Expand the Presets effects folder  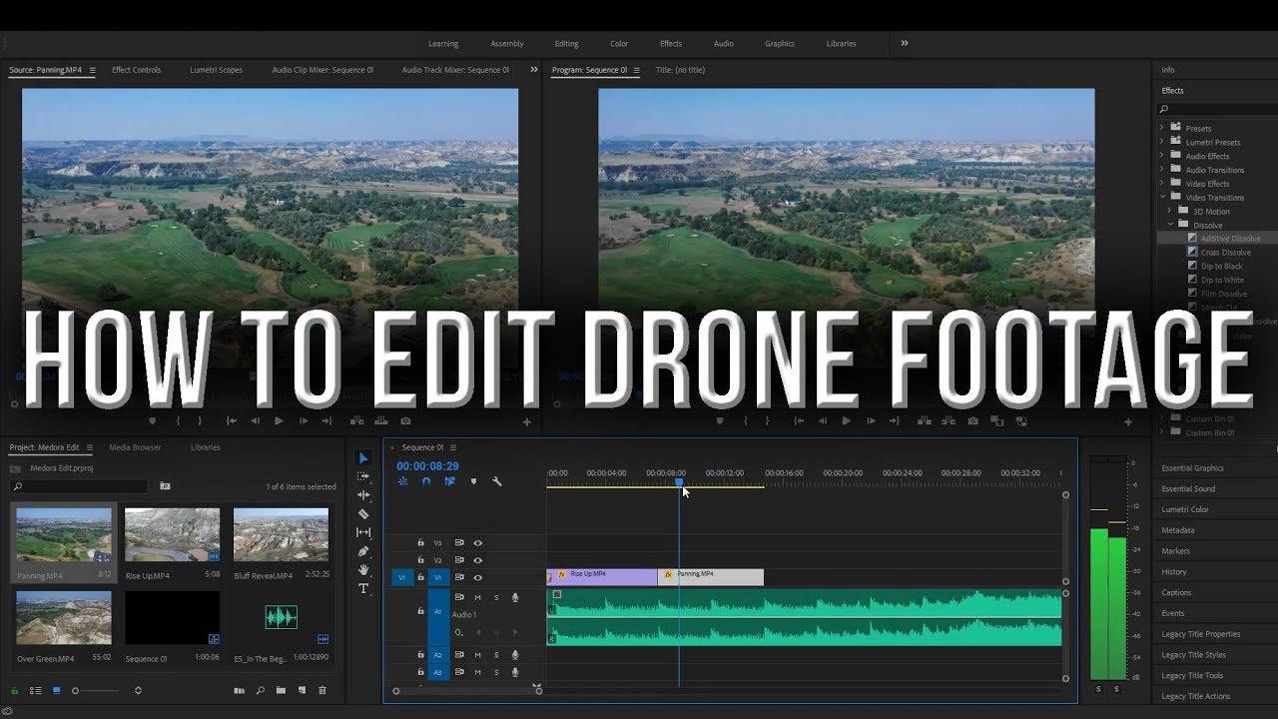pos(1162,128)
